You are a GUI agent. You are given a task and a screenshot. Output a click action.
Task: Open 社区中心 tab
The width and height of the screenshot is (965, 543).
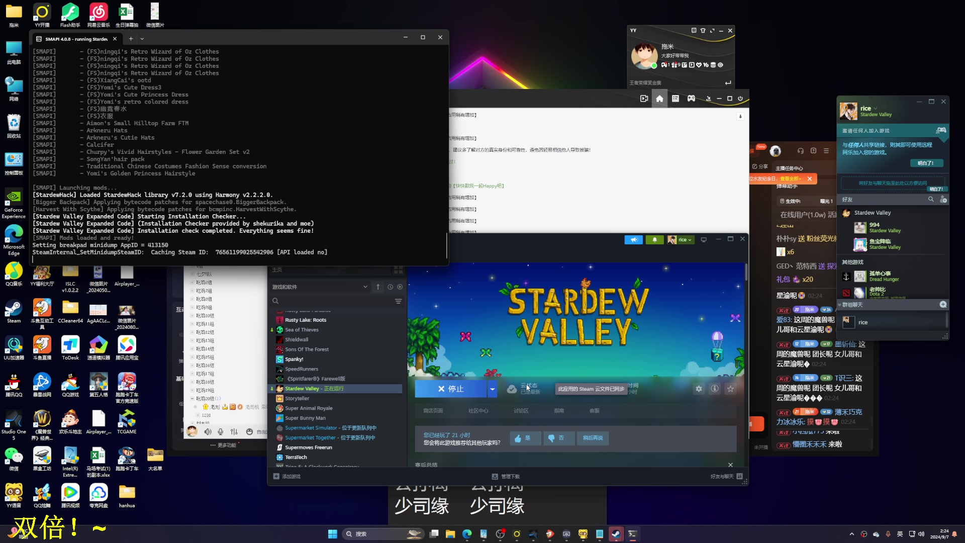478,411
